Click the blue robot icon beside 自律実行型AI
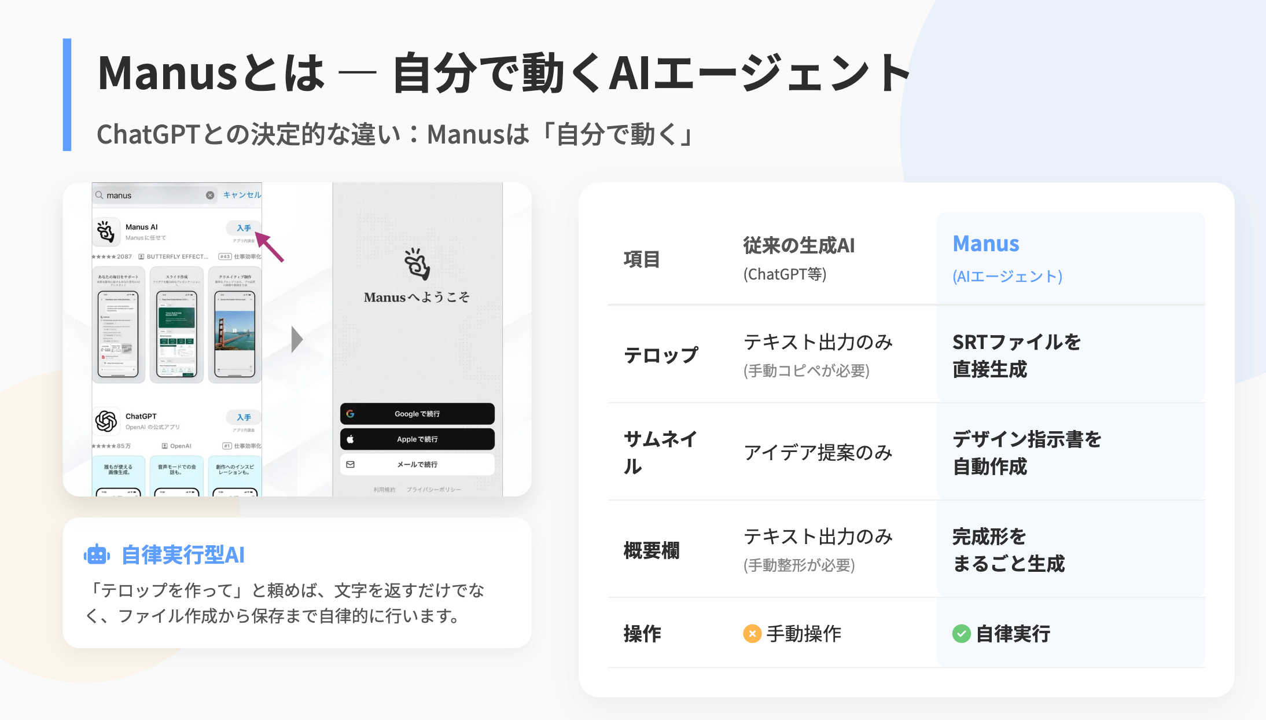Screen dimensions: 1266x720 coord(97,554)
